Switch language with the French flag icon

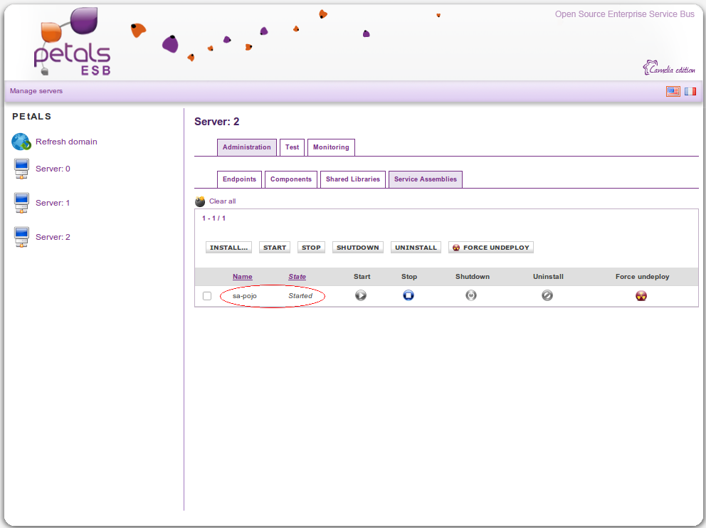tap(690, 91)
